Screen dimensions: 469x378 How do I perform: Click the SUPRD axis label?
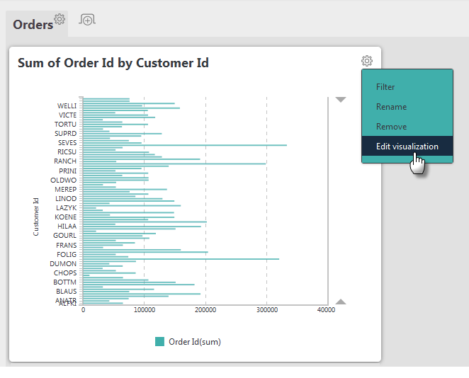click(65, 134)
